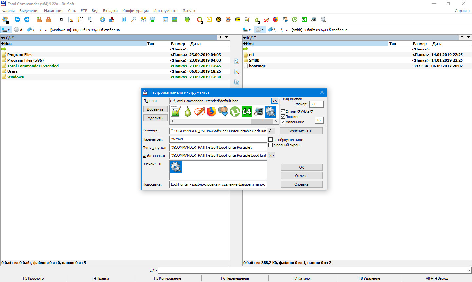The width and height of the screenshot is (472, 282).
Task: Select the Firefox button in dialog icon strip
Action: click(211, 112)
